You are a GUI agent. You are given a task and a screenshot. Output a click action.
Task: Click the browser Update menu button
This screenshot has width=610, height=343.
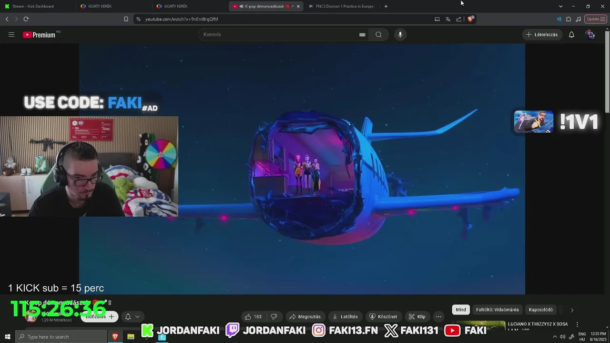click(x=596, y=19)
